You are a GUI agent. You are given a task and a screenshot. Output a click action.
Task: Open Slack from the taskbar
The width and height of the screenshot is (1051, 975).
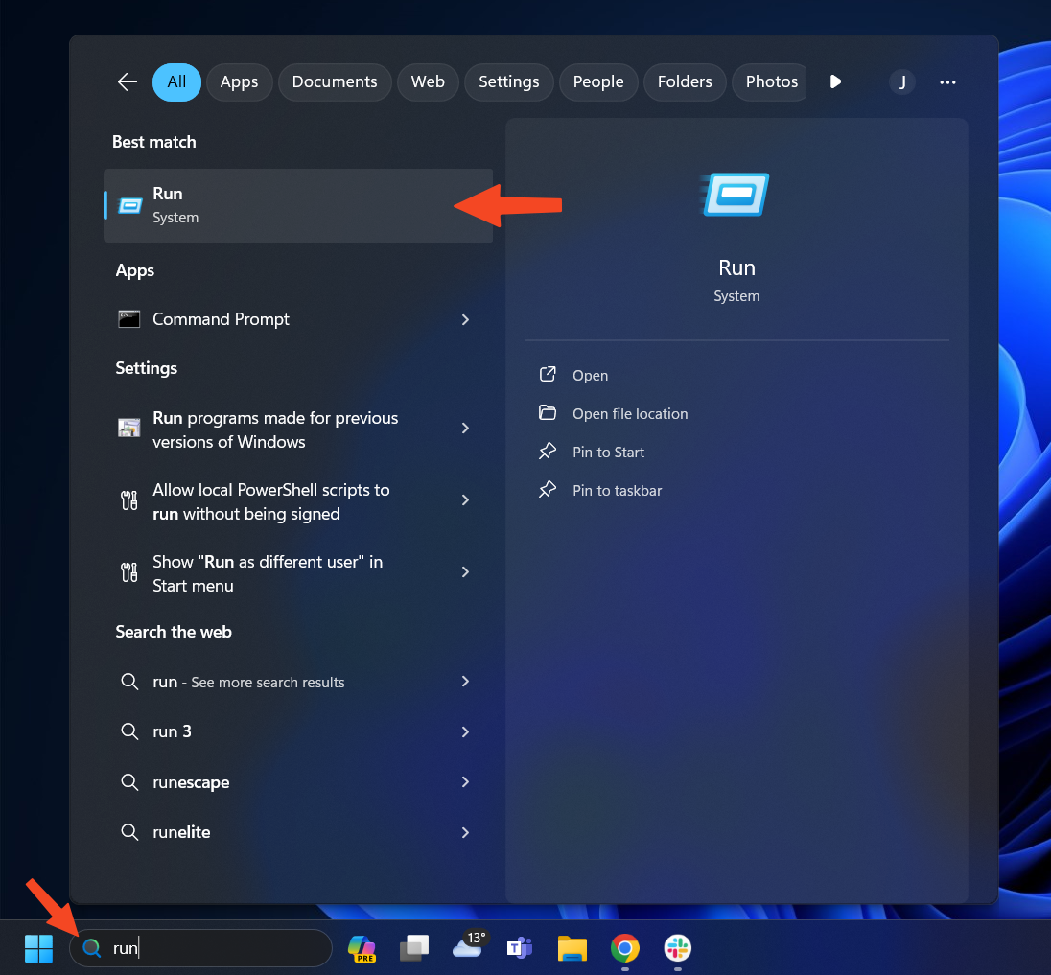click(678, 947)
